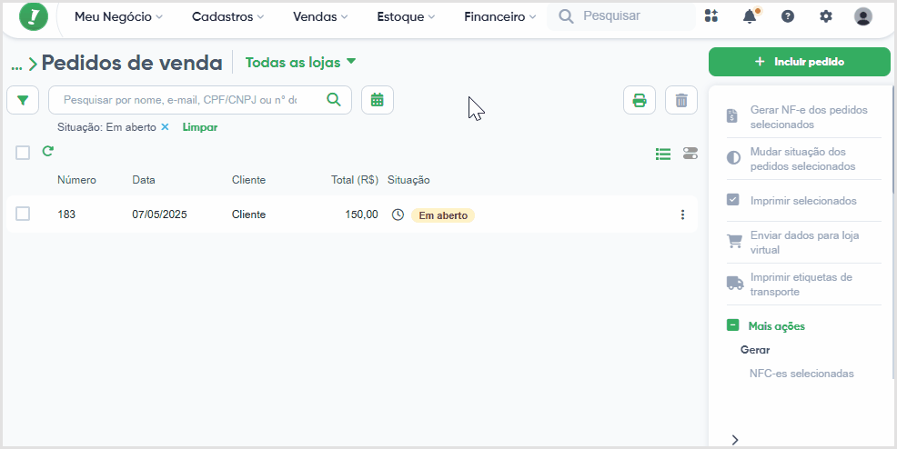Screen dimensions: 897x449
Task: Open the notifications bell
Action: 750,16
